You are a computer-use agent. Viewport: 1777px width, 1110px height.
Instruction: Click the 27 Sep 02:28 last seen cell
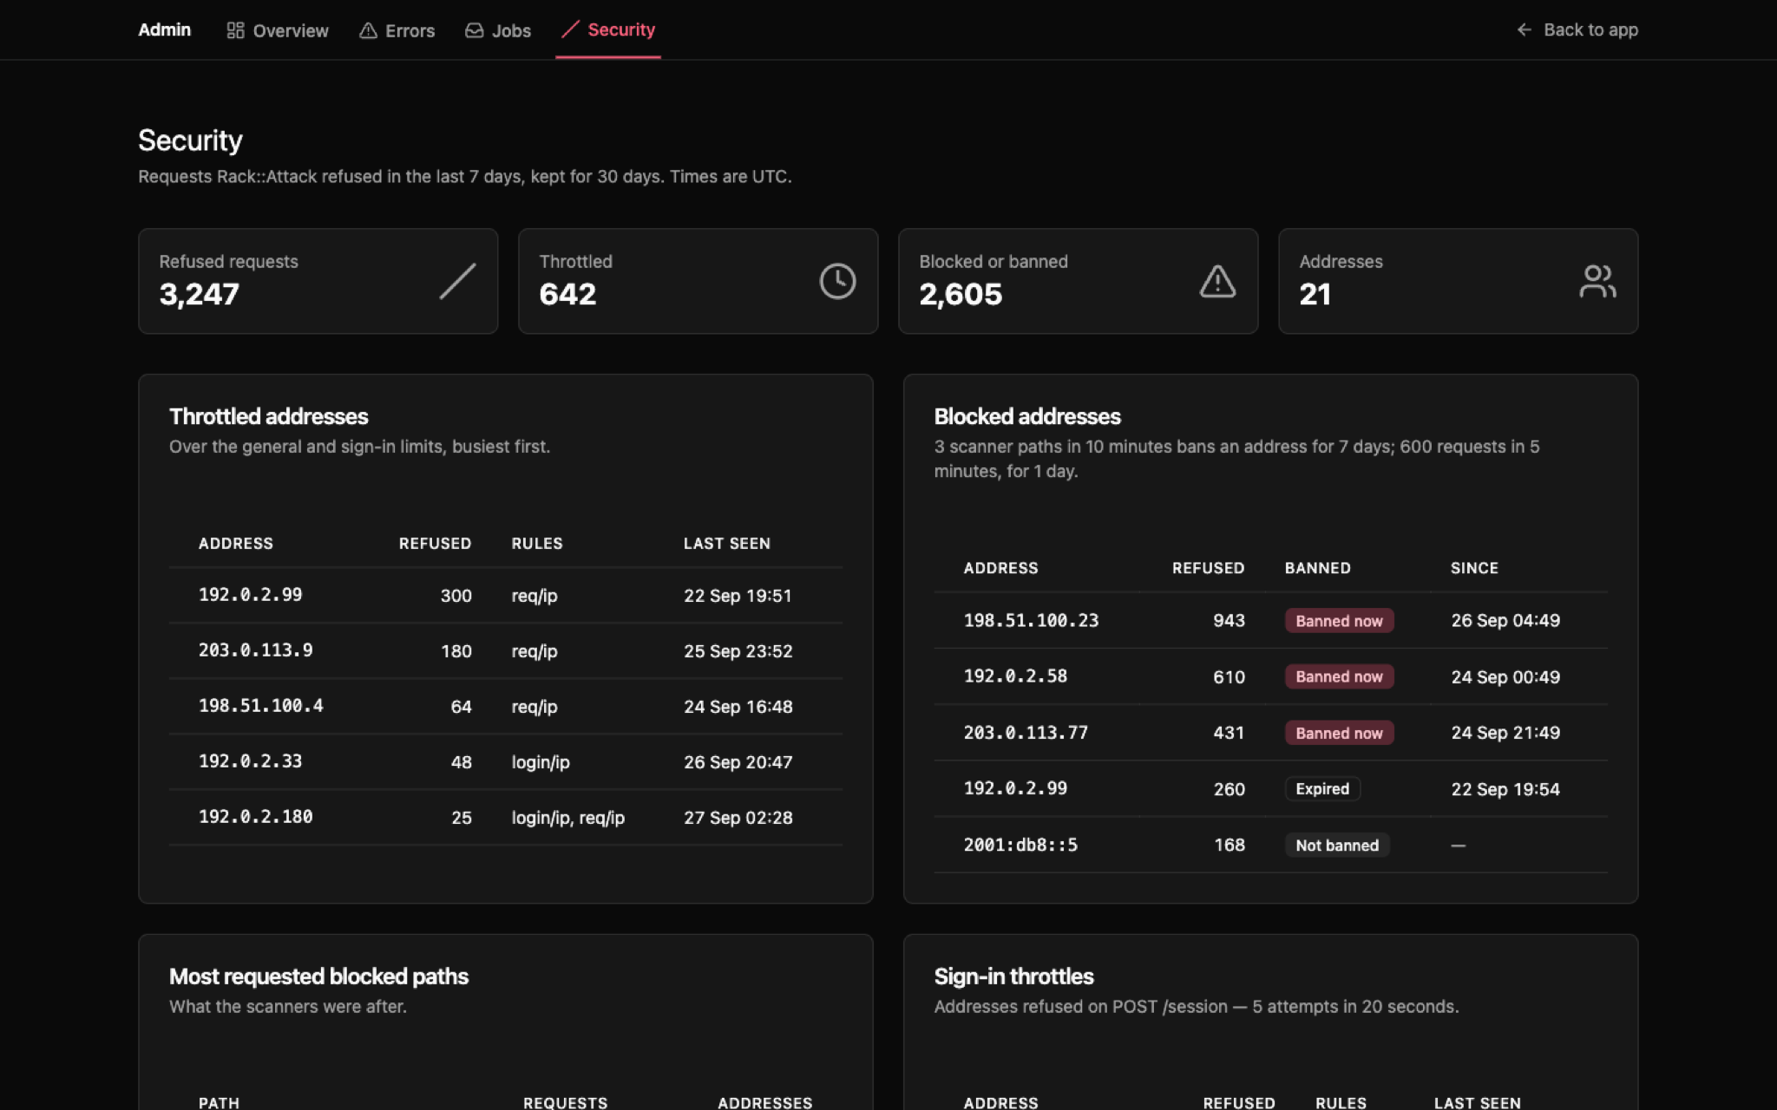click(x=738, y=818)
